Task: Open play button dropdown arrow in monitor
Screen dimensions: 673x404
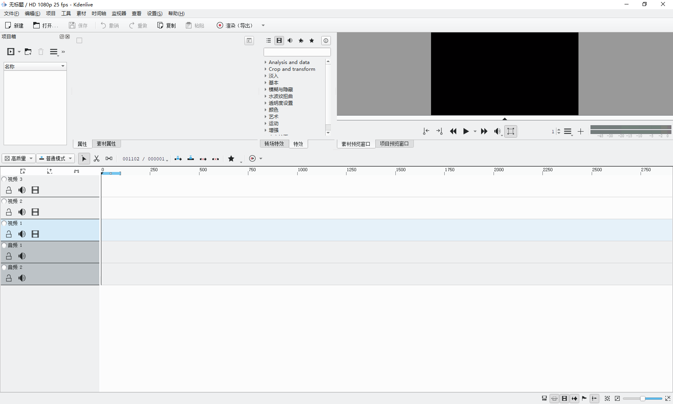Action: 475,131
